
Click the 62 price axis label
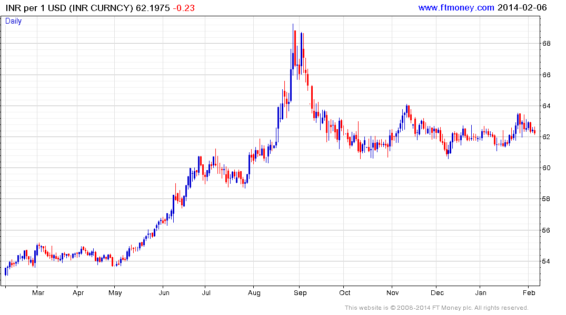point(547,137)
